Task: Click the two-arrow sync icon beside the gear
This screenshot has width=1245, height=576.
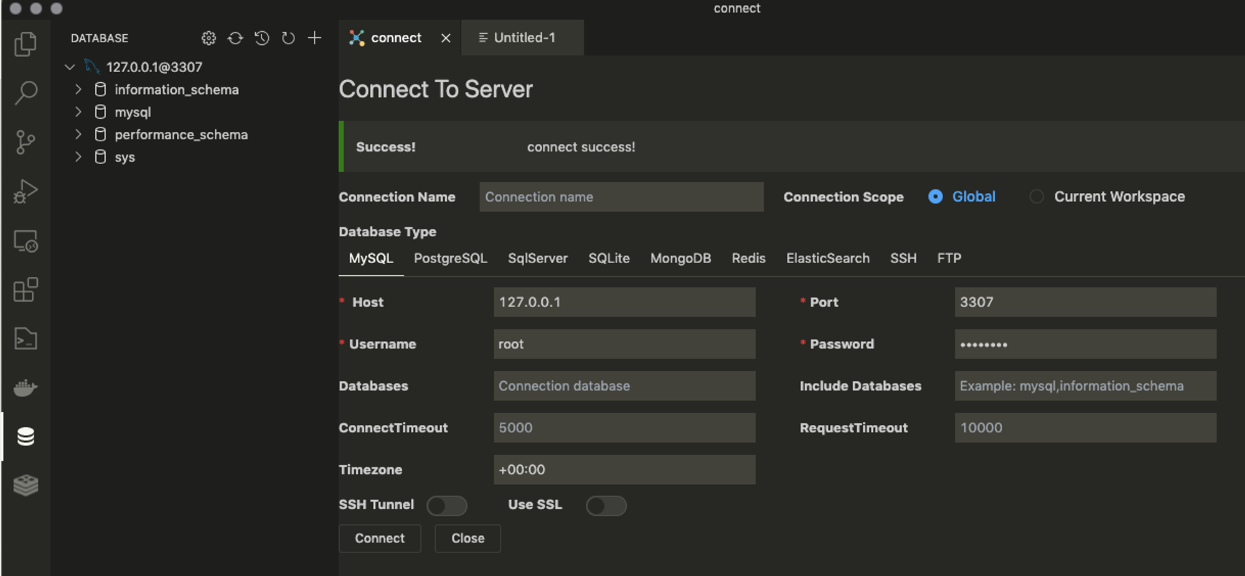Action: coord(235,38)
